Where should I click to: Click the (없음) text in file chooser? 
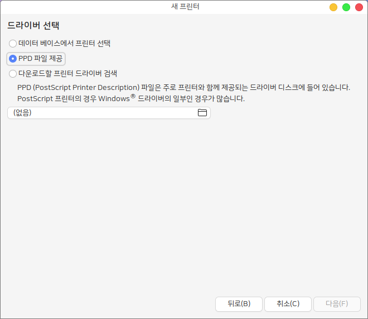point(22,113)
